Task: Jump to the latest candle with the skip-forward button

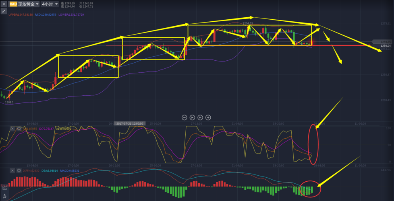Action: (200, 117)
